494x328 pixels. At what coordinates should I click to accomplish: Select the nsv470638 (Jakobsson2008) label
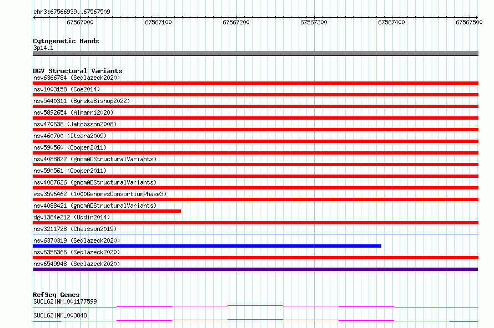coord(75,124)
